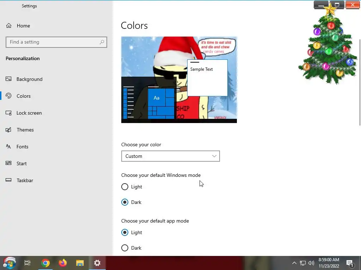Click the Start tiles icon
This screenshot has width=361, height=270.
pyautogui.click(x=8, y=163)
